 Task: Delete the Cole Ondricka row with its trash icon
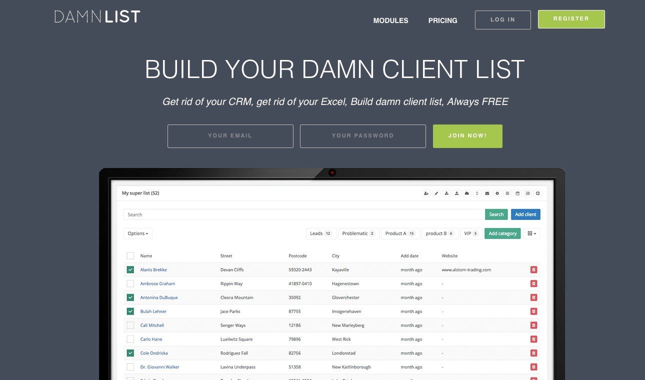click(533, 353)
